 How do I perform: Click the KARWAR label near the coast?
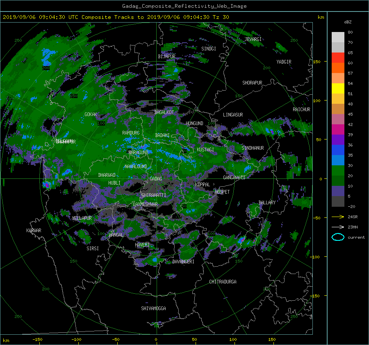click(34, 231)
